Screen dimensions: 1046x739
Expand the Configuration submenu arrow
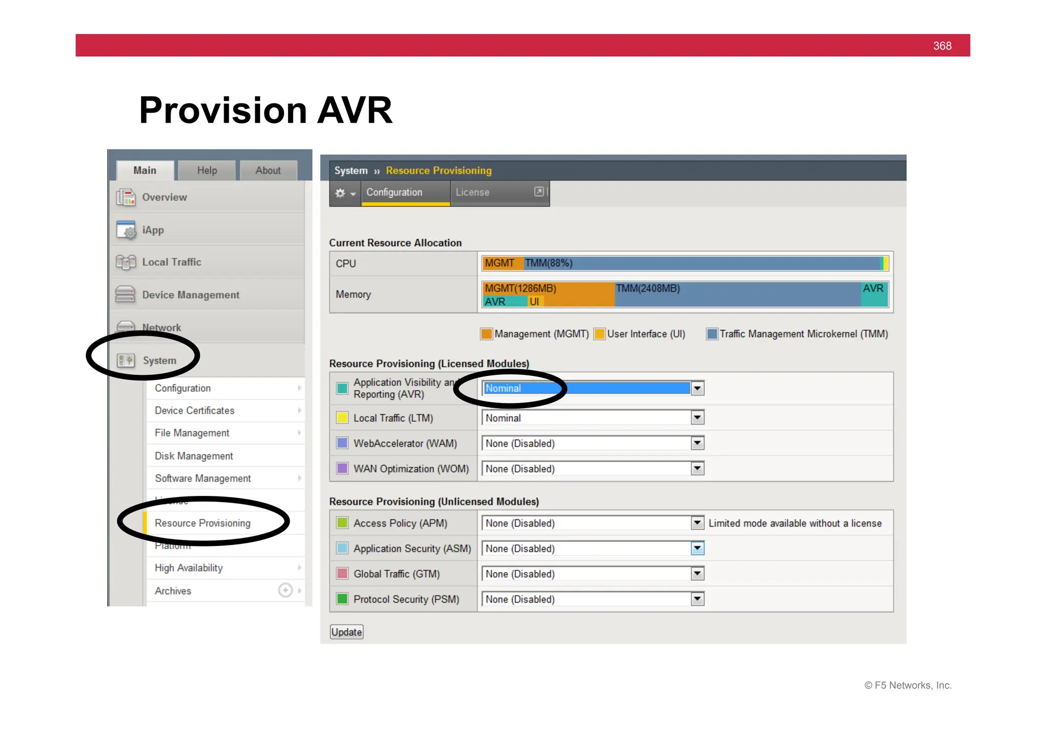click(299, 388)
